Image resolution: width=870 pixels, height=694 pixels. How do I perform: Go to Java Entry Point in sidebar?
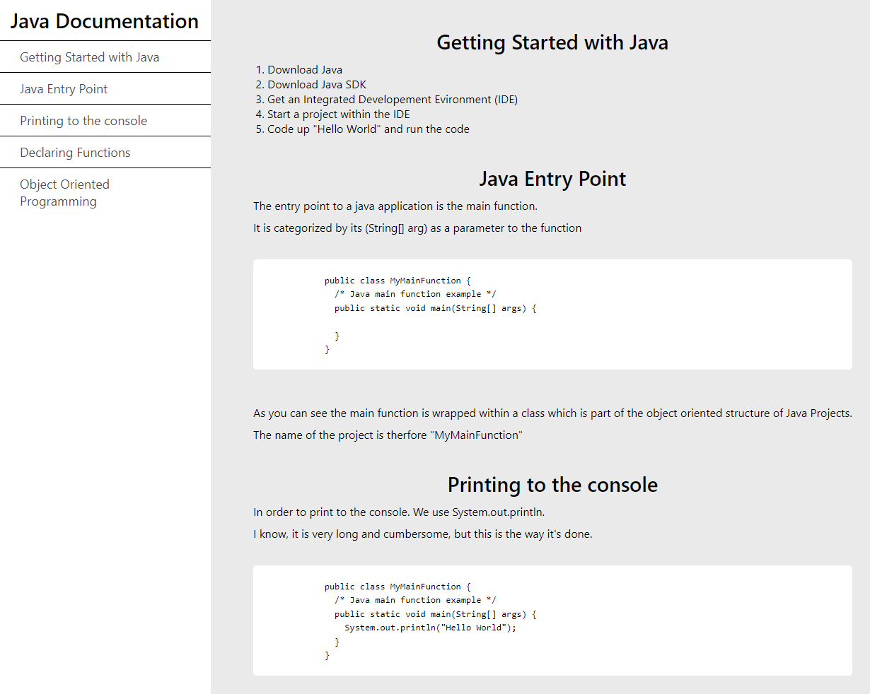coord(64,89)
